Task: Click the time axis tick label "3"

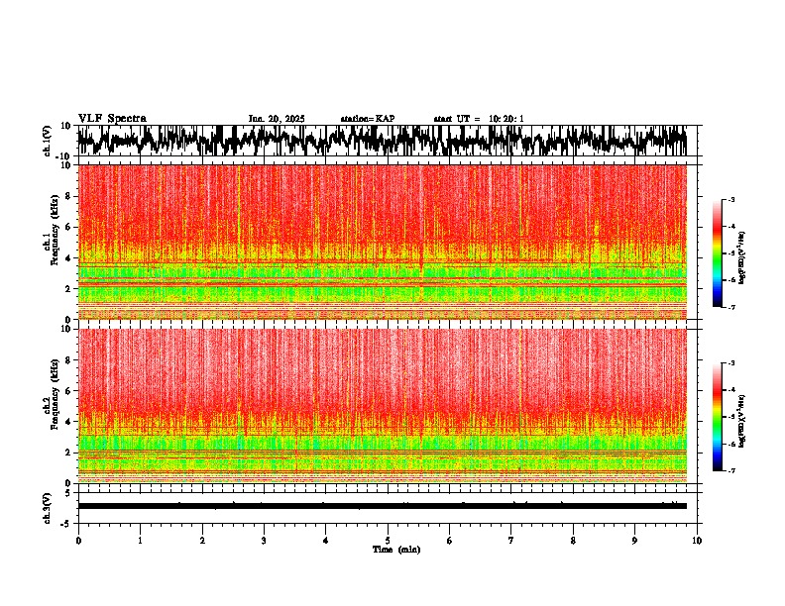Action: [x=264, y=541]
